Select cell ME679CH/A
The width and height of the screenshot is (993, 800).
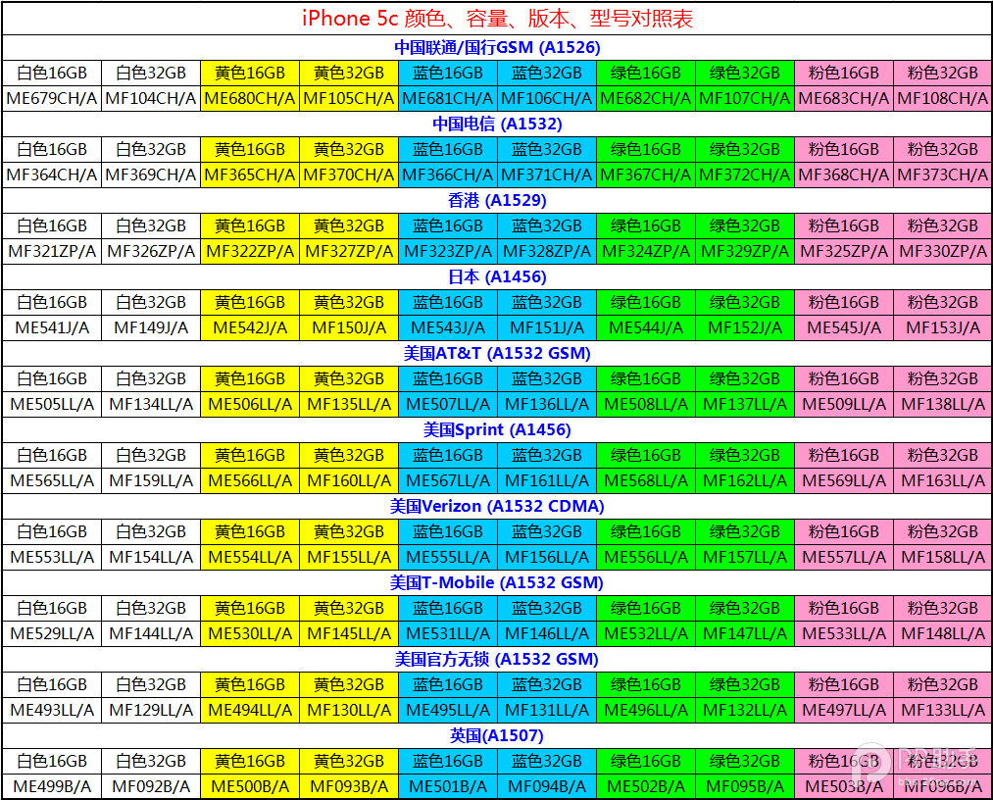click(x=52, y=99)
